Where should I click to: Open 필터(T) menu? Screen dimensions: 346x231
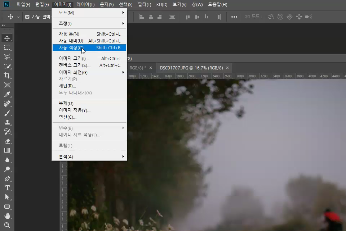click(144, 4)
